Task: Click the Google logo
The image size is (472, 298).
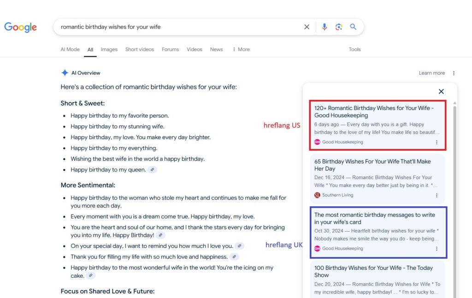Action: click(20, 27)
